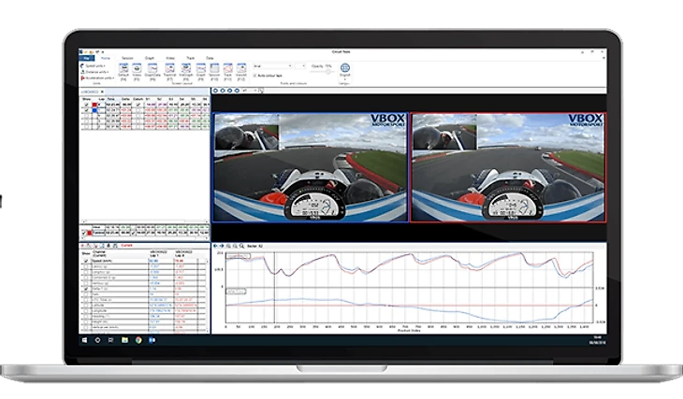Click the Speed graph plot area
Viewport: 683px width, 399px height.
(x=410, y=269)
